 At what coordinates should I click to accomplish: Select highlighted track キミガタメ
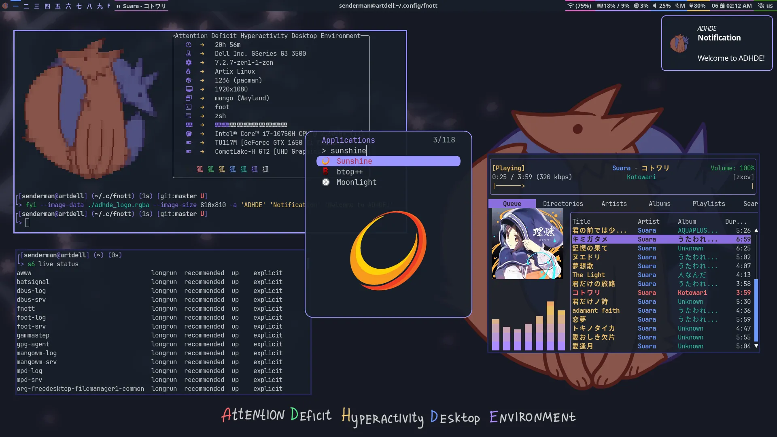tap(661, 239)
